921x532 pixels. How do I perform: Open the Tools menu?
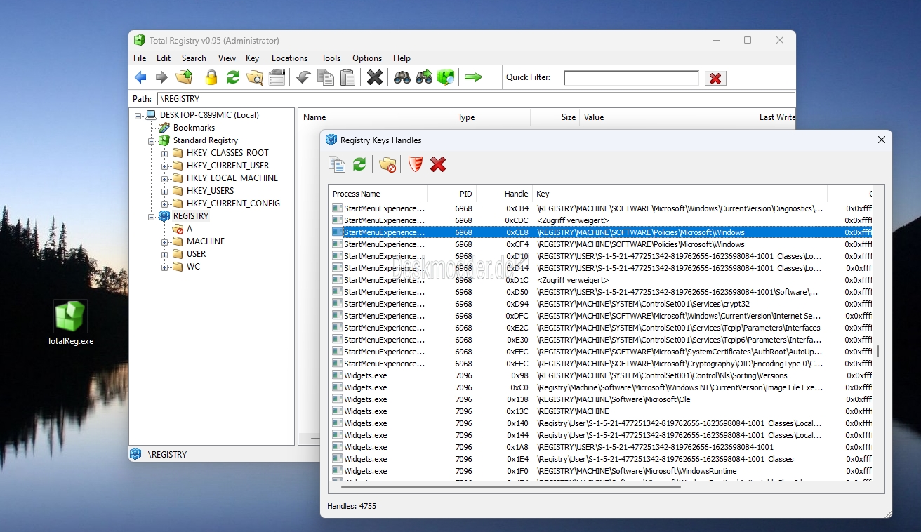click(x=331, y=58)
